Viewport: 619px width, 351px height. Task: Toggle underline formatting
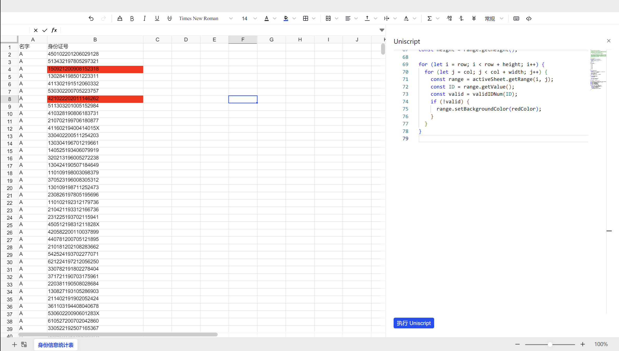pos(157,18)
